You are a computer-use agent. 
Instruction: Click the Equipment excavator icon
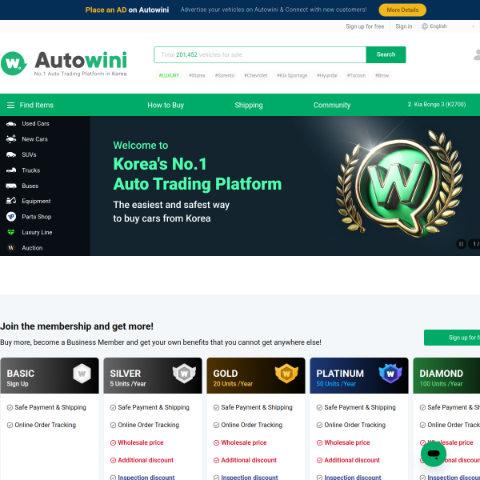pyautogui.click(x=11, y=201)
